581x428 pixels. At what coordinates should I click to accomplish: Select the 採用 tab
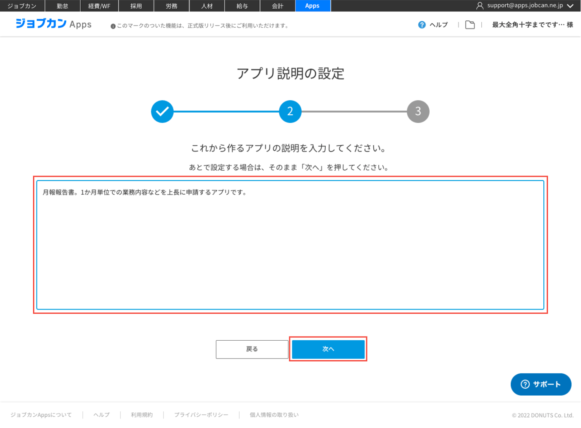pos(136,6)
